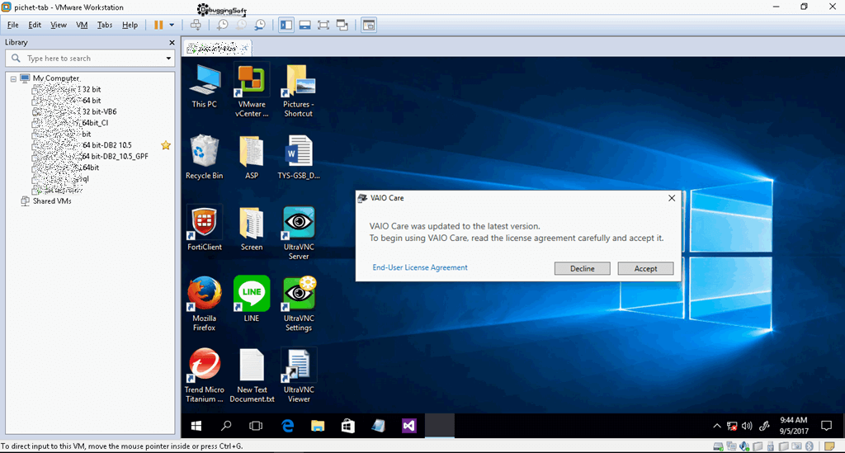Switch to Unity mode
845x453 pixels.
point(342,25)
